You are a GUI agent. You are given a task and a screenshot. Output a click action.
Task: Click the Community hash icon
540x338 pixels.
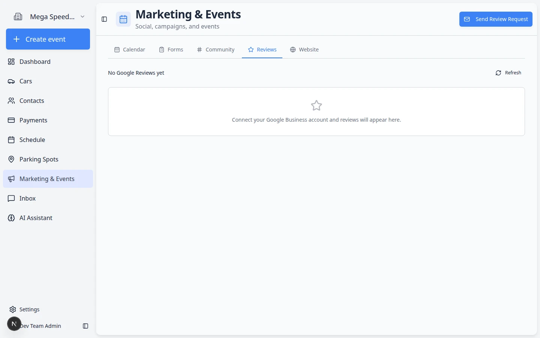coord(199,50)
